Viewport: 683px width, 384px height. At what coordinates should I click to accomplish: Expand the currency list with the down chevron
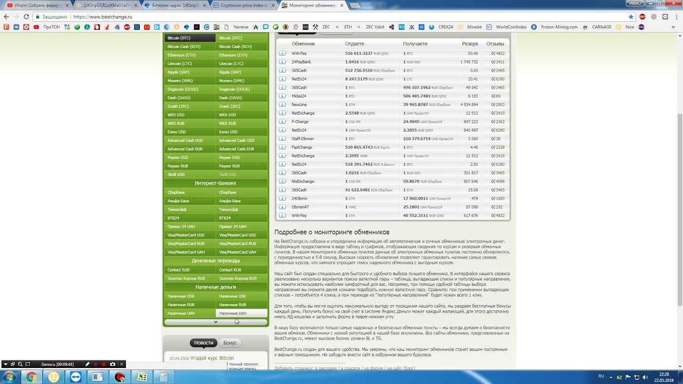click(x=216, y=322)
